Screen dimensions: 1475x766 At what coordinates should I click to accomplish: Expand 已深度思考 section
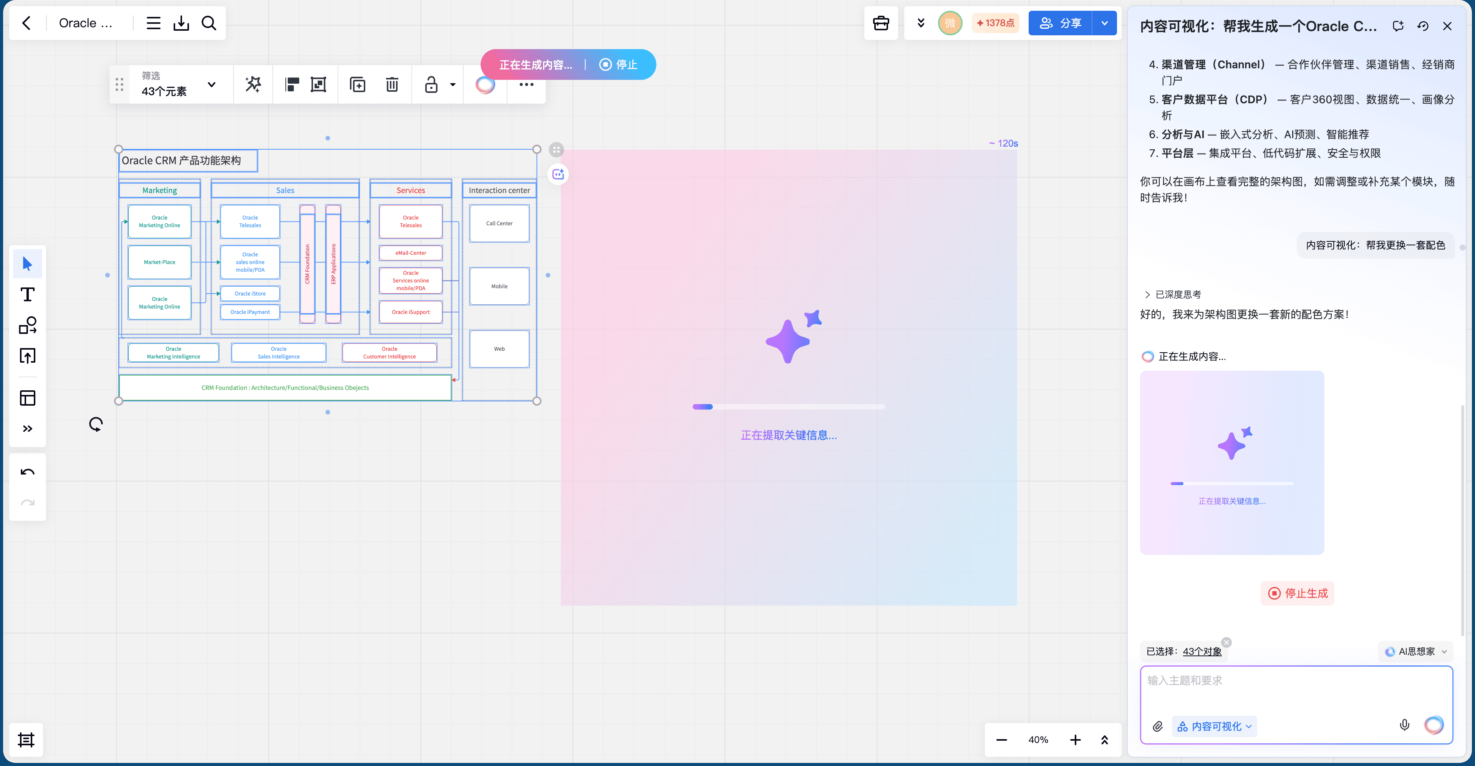tap(1172, 295)
